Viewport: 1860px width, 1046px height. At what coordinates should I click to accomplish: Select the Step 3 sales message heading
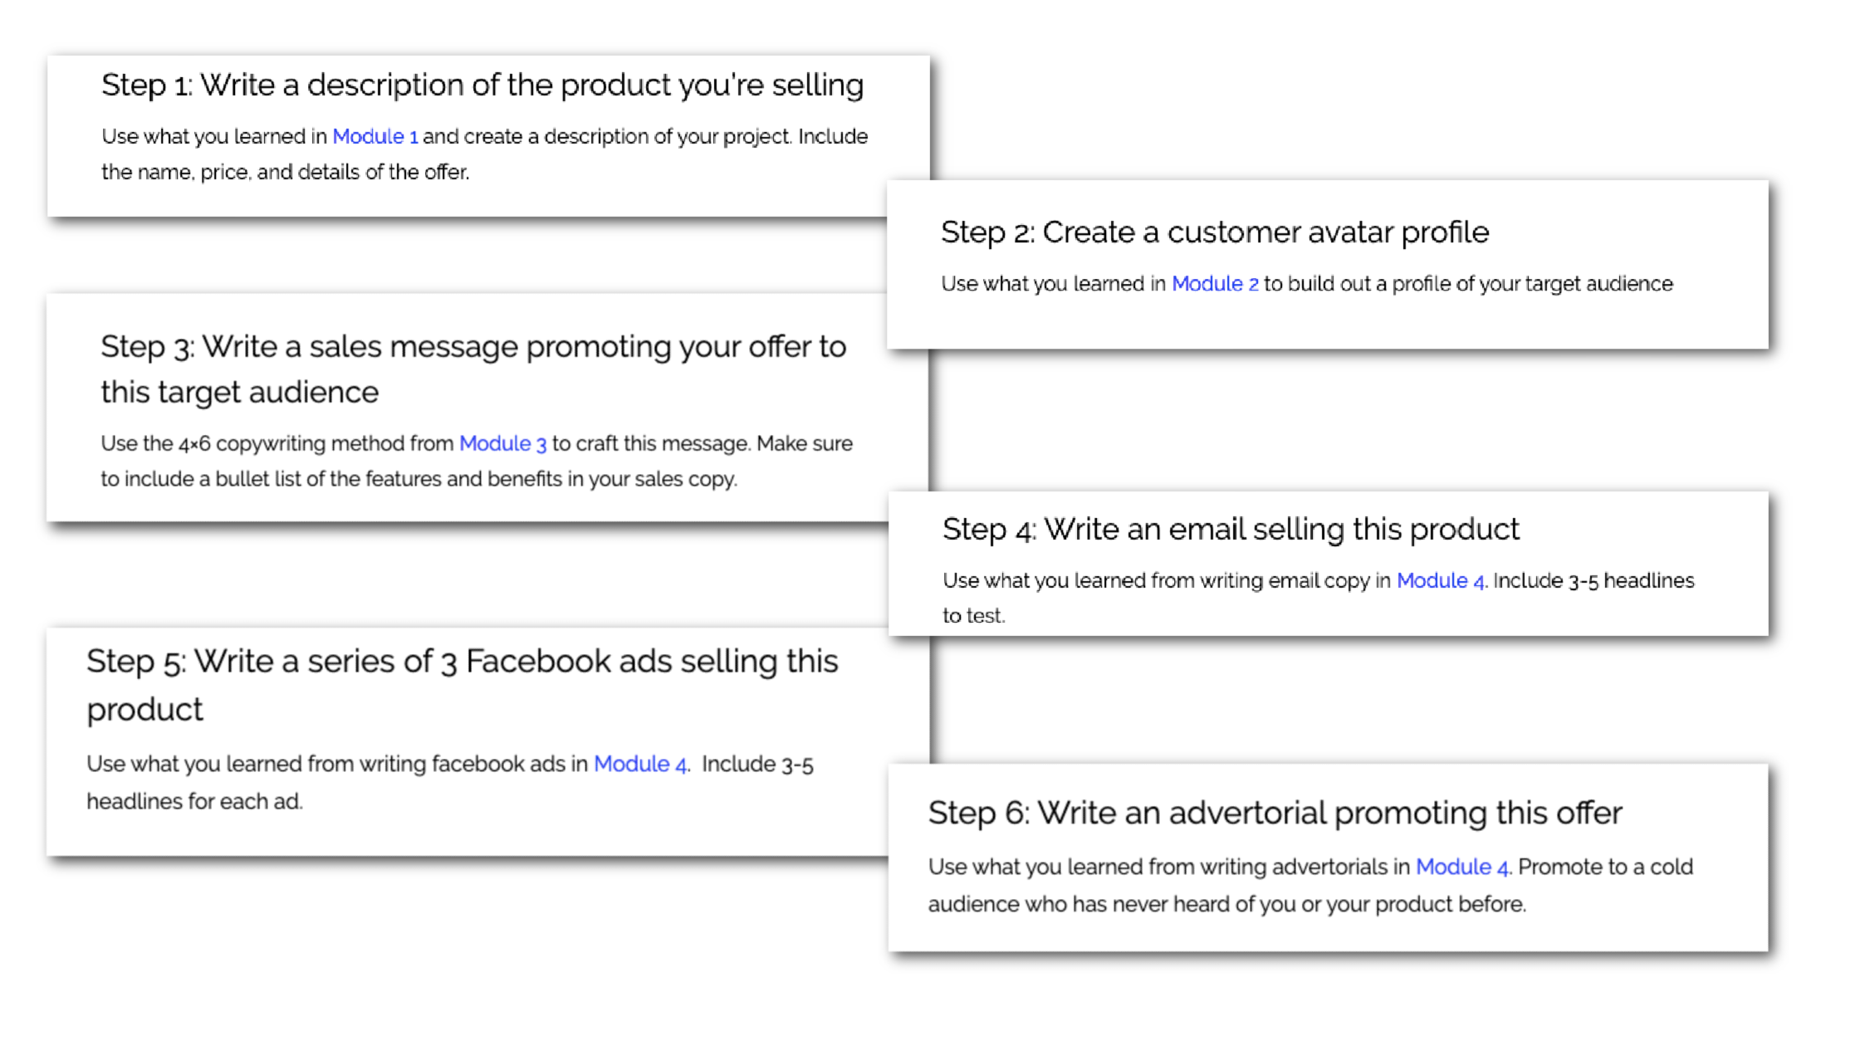473,369
